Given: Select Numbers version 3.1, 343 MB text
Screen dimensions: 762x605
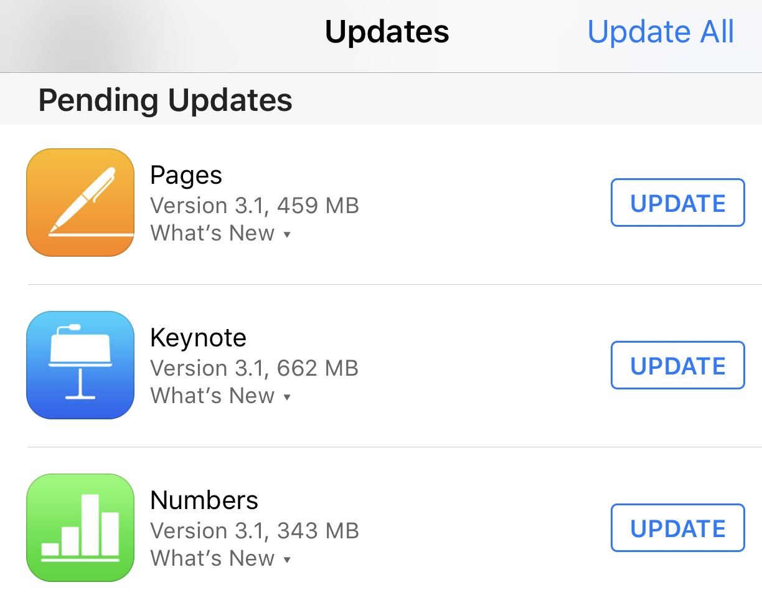Looking at the screenshot, I should click(x=255, y=531).
